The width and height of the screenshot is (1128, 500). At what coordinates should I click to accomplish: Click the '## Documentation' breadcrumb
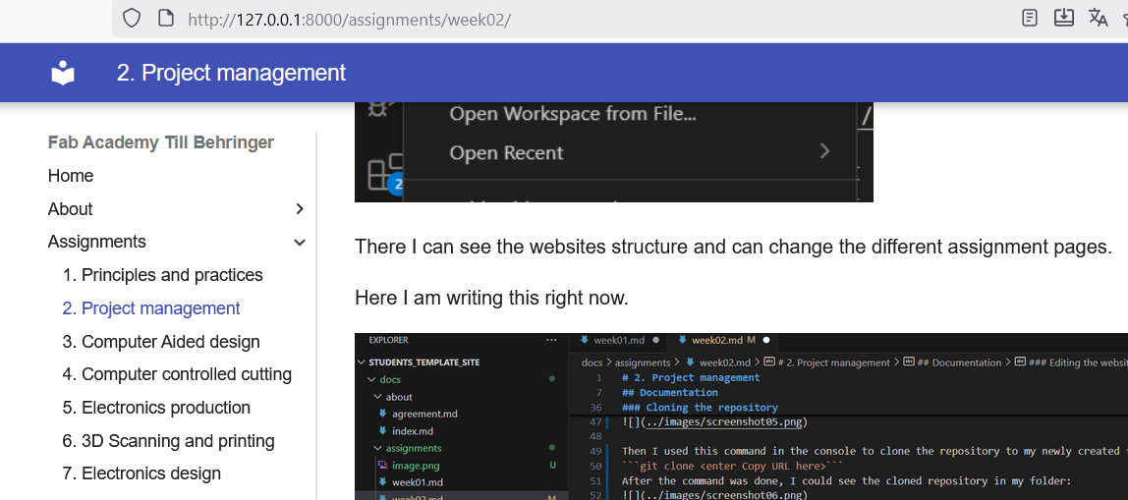pos(960,362)
